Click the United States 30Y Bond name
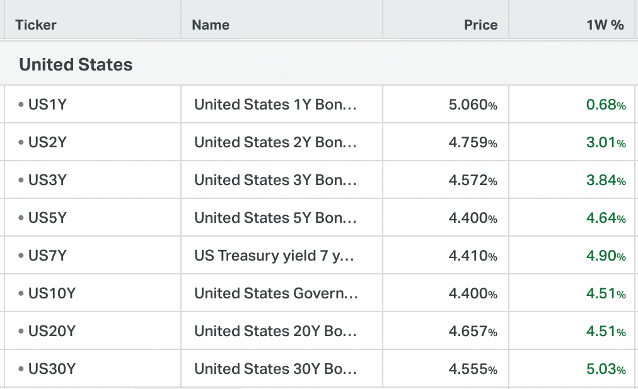Screen dimensions: 638x389 click(x=275, y=369)
